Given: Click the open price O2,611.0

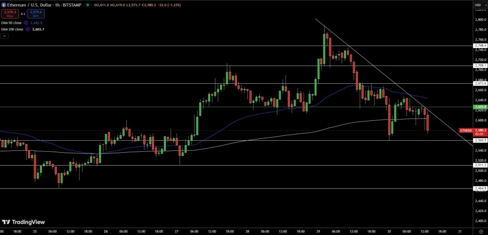Looking at the screenshot, I should coord(102,5).
